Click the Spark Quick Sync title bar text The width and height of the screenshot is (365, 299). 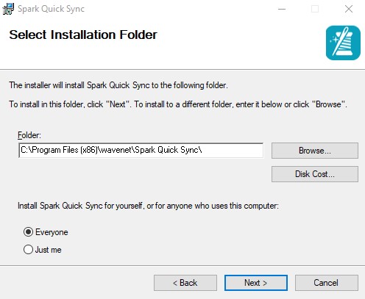pos(51,9)
